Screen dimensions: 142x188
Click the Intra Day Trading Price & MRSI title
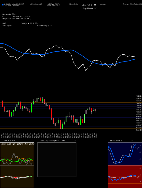pyautogui.click(x=58, y=141)
